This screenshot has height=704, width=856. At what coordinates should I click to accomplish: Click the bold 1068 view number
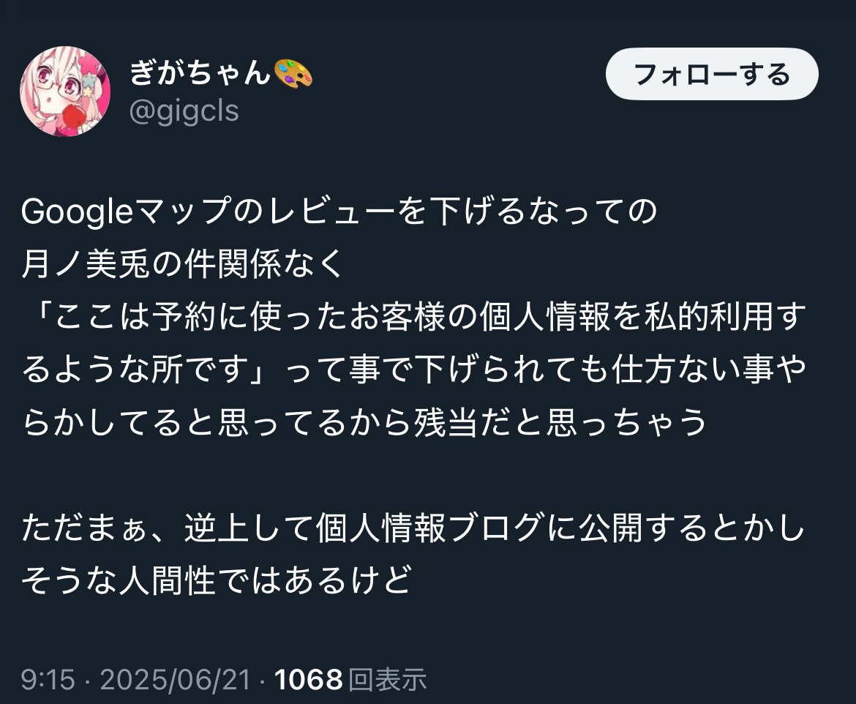coord(309,680)
